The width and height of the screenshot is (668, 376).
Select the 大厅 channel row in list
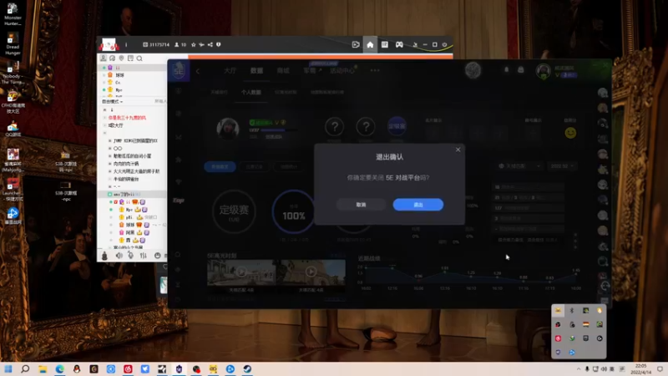click(x=115, y=125)
